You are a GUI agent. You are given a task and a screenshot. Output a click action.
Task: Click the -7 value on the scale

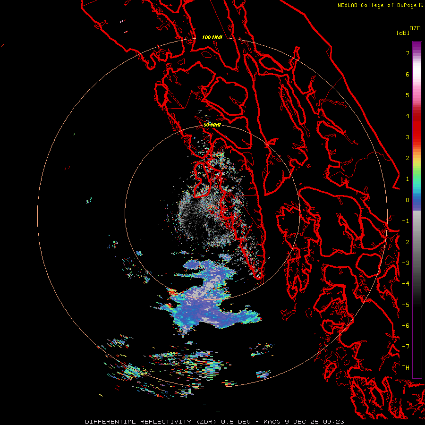(x=406, y=347)
